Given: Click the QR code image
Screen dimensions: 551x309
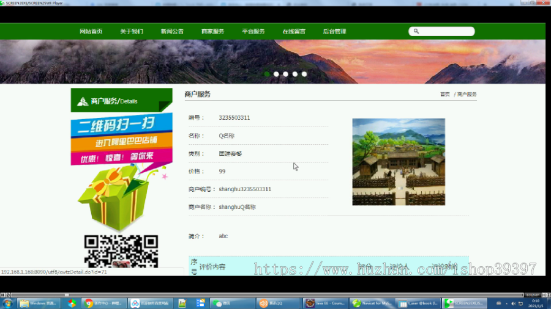Looking at the screenshot, I should click(x=121, y=251).
